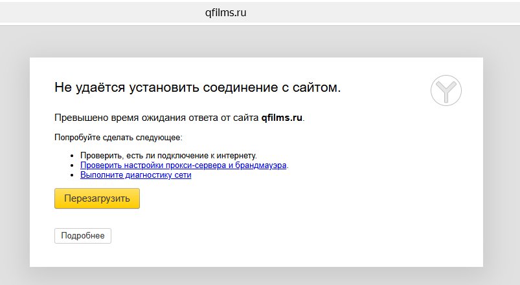Screen dimensions: 520x285
Task: Click the bullet before the network diagnostics link
Action: point(72,175)
